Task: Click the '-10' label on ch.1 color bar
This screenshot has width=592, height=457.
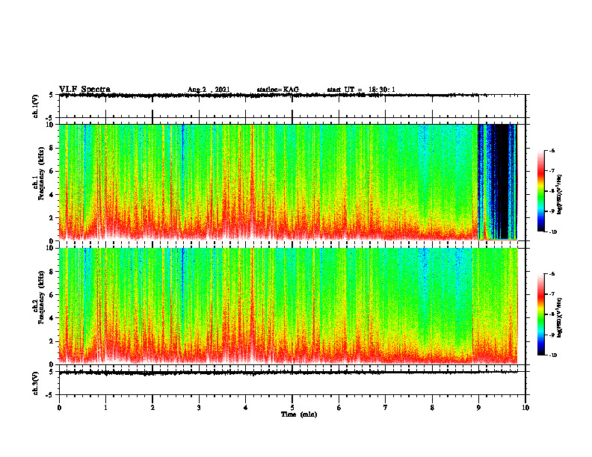Action: (x=552, y=231)
